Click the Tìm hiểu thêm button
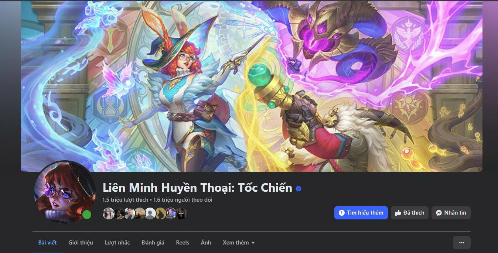The height and width of the screenshot is (253, 498). tap(361, 213)
